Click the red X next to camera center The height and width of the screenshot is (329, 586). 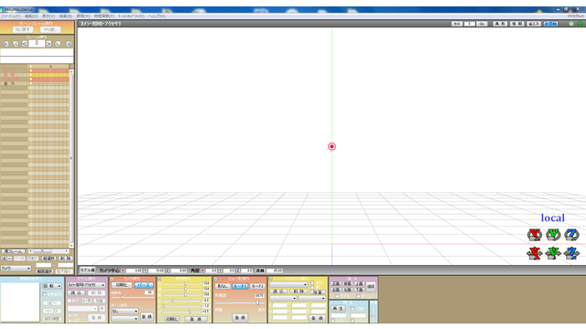point(124,271)
